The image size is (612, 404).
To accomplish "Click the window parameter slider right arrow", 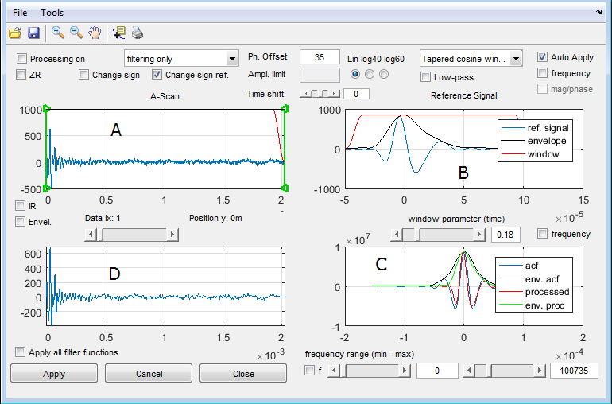I will (x=479, y=235).
